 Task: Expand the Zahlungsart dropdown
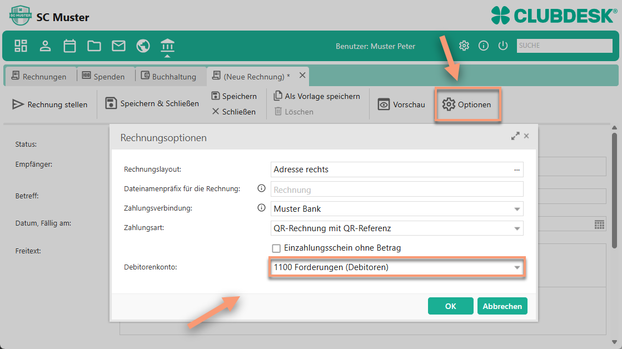click(517, 228)
